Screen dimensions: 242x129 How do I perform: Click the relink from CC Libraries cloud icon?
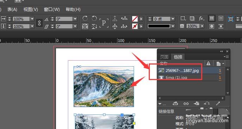175,104
